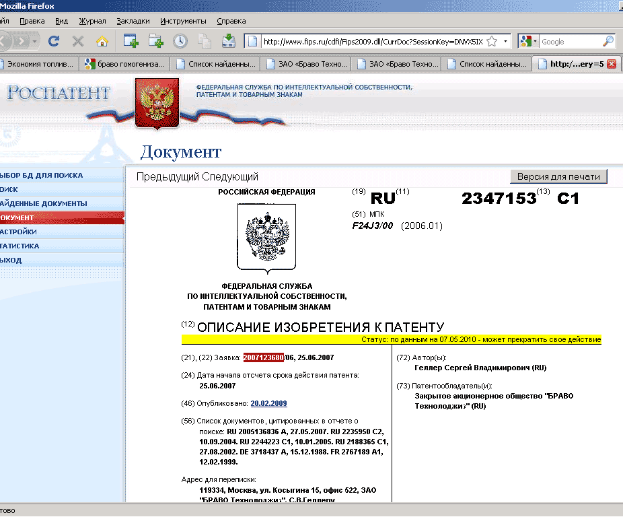The image size is (623, 517).
Task: Click patent number 2347153
Action: point(499,198)
